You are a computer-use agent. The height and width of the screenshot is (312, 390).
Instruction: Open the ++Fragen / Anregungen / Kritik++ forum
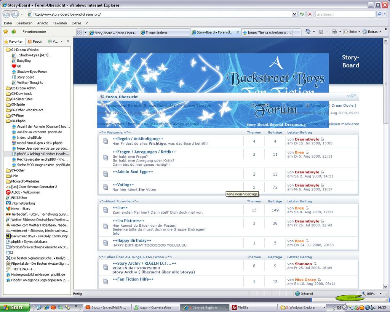tap(144, 152)
